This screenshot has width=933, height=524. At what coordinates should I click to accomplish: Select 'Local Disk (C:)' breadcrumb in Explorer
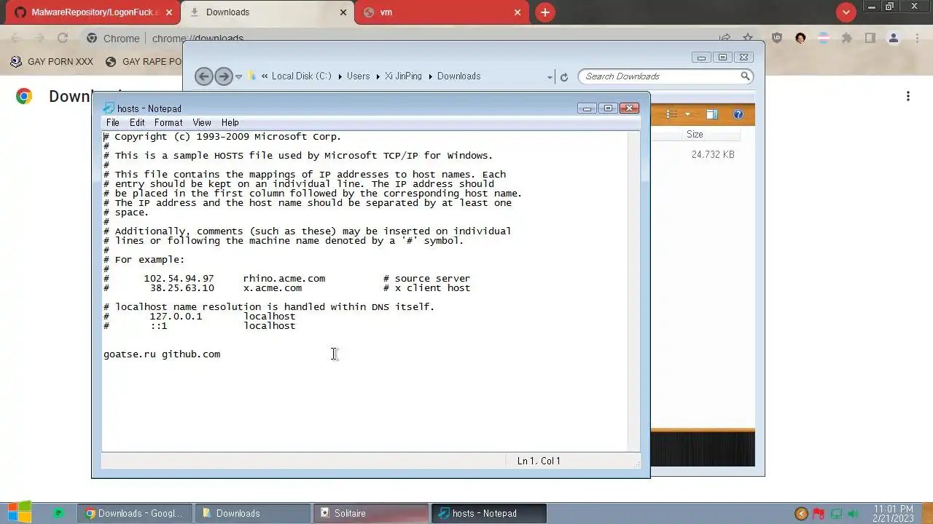301,76
